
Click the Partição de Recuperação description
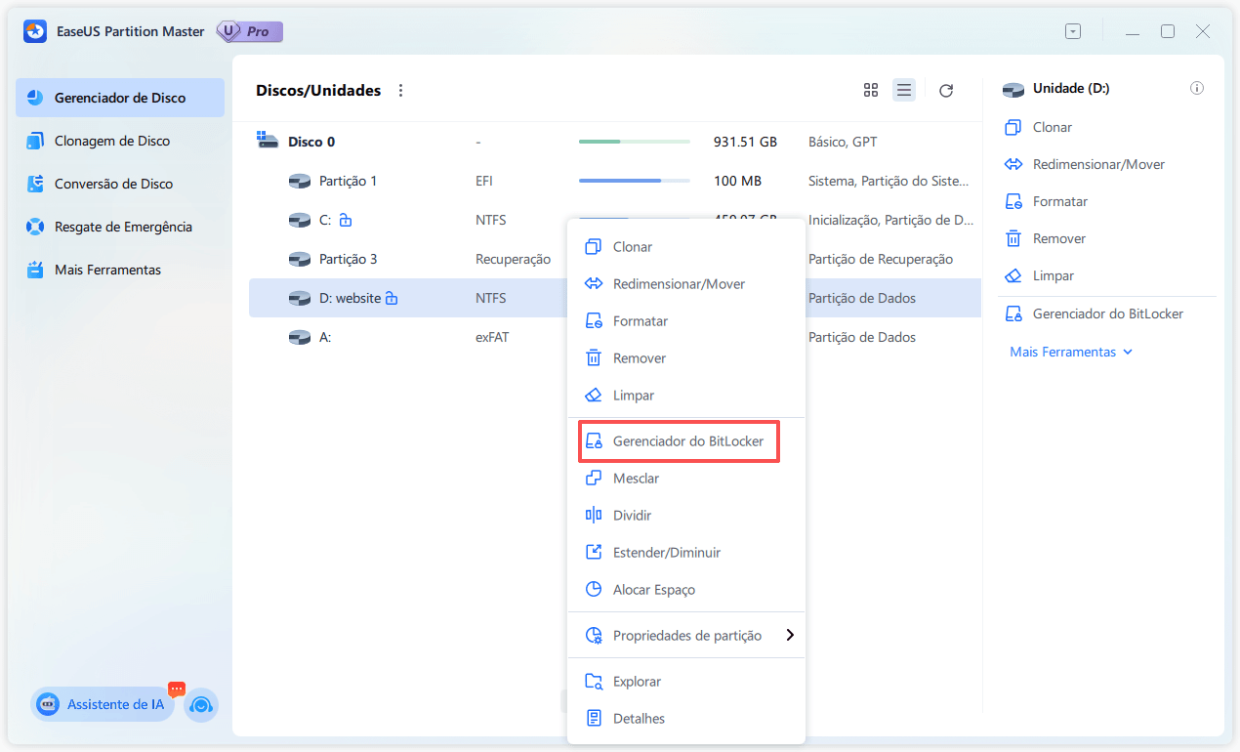[x=881, y=259]
